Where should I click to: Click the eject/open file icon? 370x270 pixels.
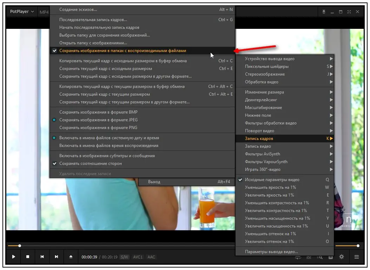tap(71, 257)
